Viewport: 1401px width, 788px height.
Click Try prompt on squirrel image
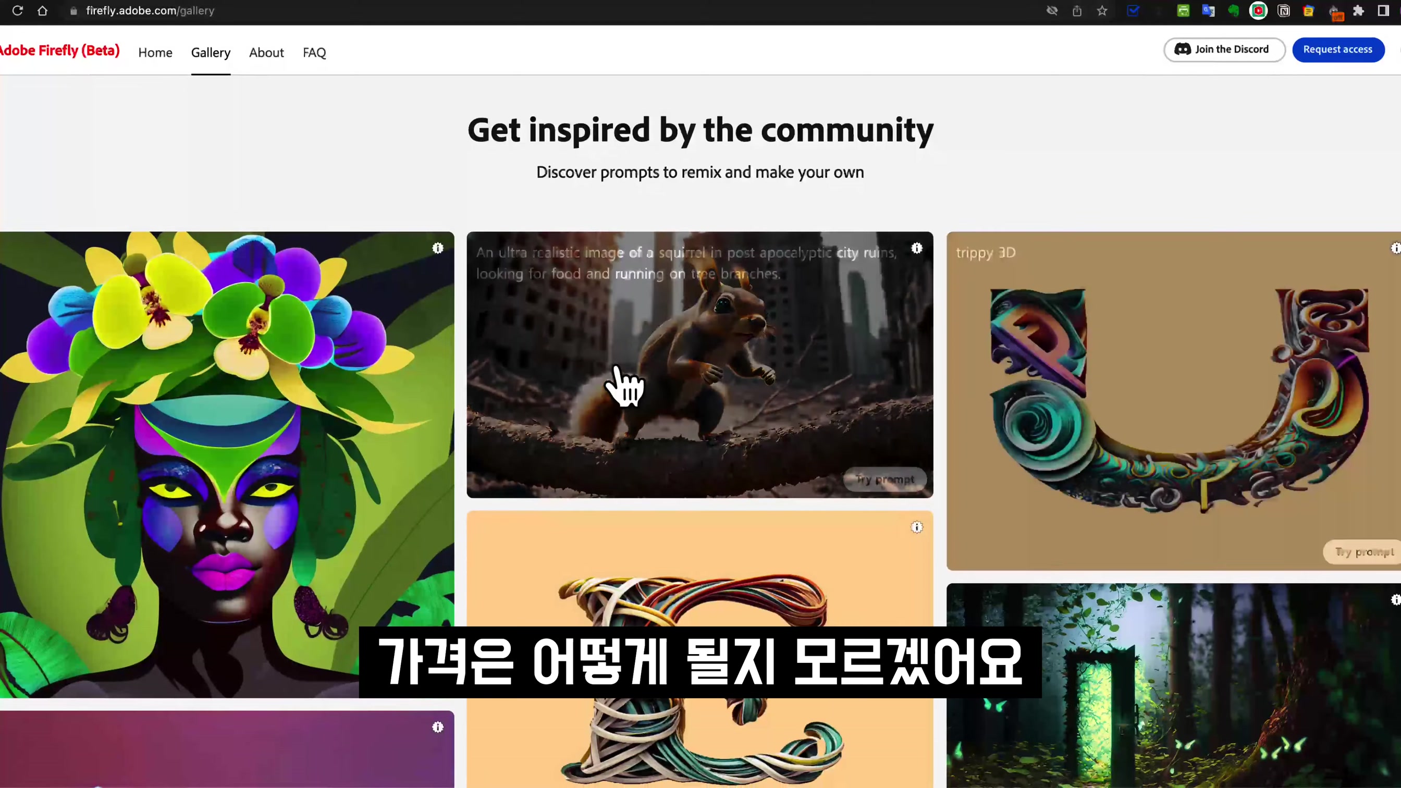[885, 479]
